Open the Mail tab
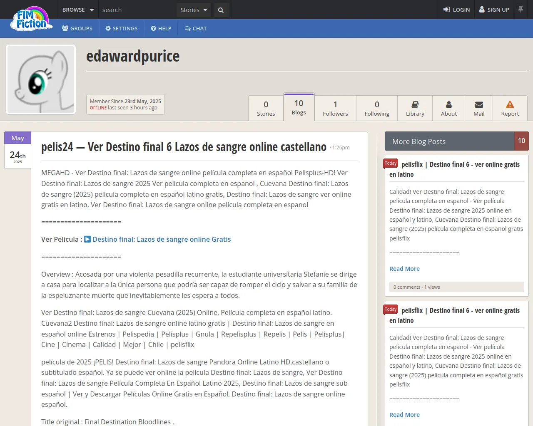 click(x=479, y=108)
